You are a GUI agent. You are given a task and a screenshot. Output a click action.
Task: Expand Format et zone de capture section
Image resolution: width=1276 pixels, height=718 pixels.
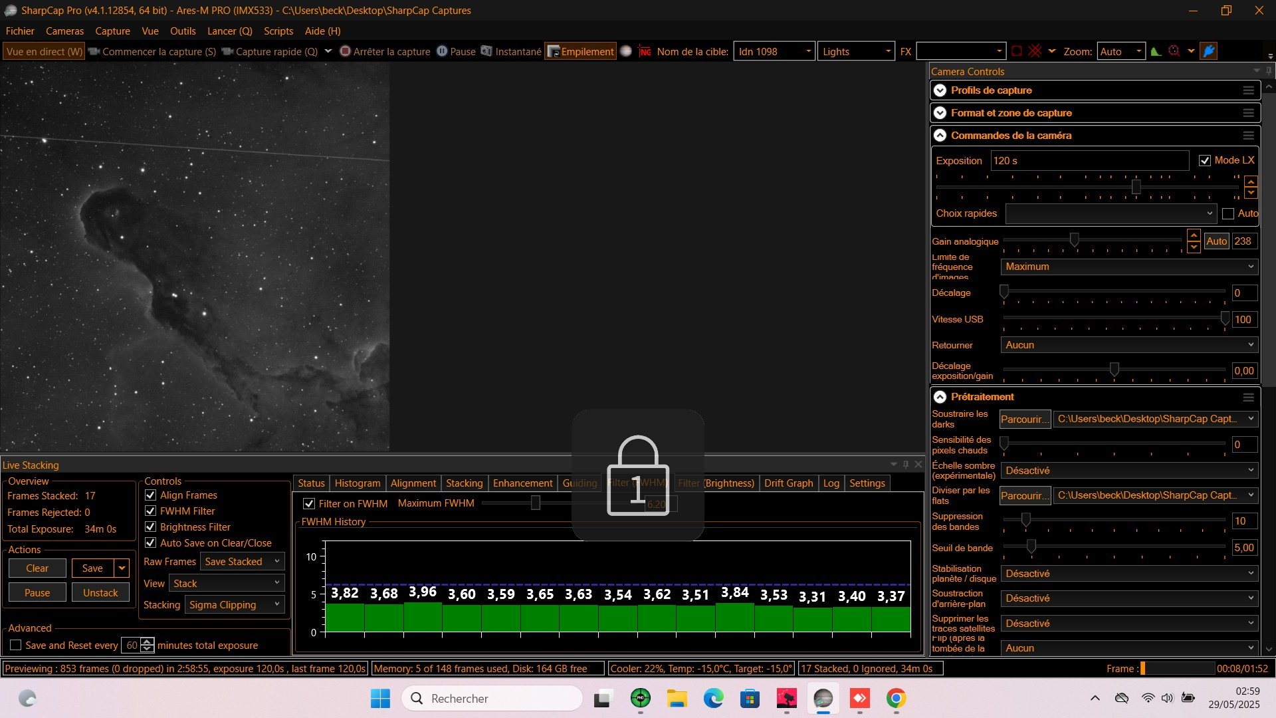940,113
